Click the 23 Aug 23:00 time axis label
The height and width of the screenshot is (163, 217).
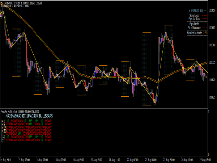tap(170, 159)
